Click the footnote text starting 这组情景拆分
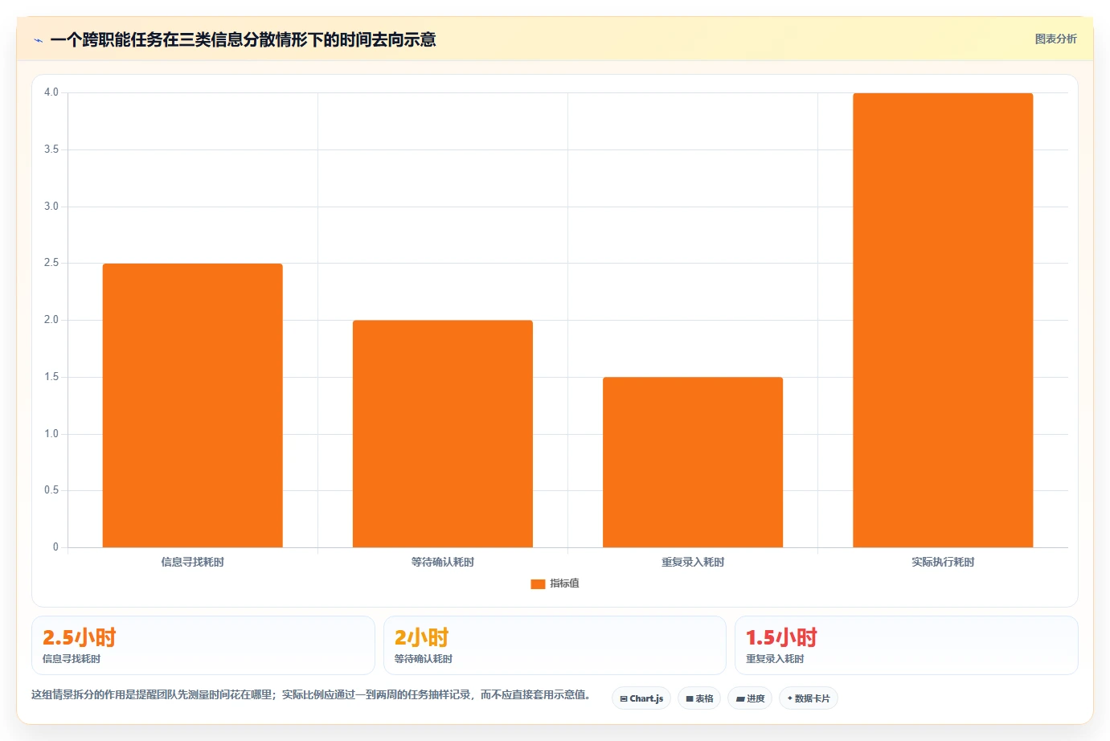The image size is (1110, 741). (311, 694)
